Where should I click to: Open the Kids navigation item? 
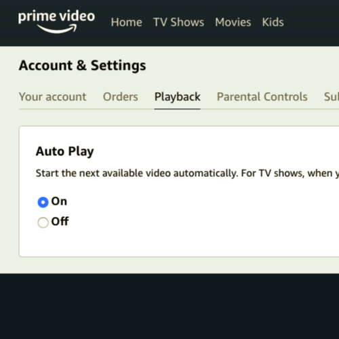click(273, 22)
